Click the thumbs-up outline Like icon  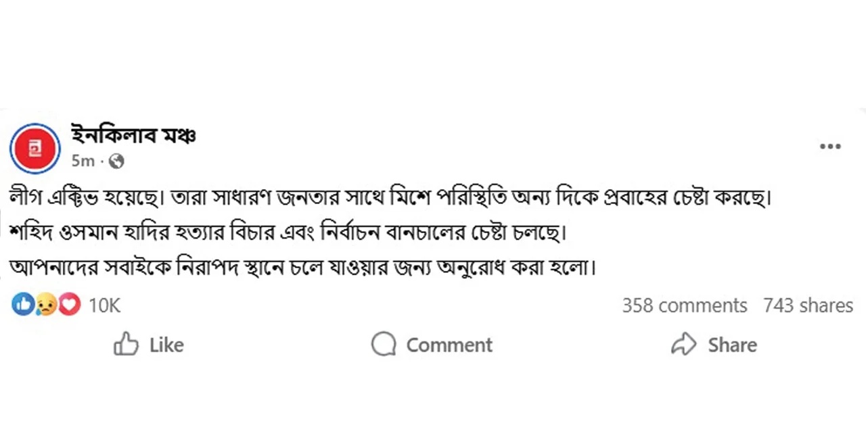tap(126, 345)
